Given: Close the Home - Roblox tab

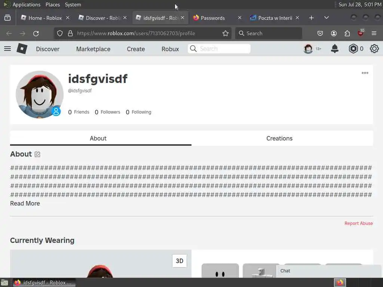Looking at the screenshot, I should tap(68, 18).
